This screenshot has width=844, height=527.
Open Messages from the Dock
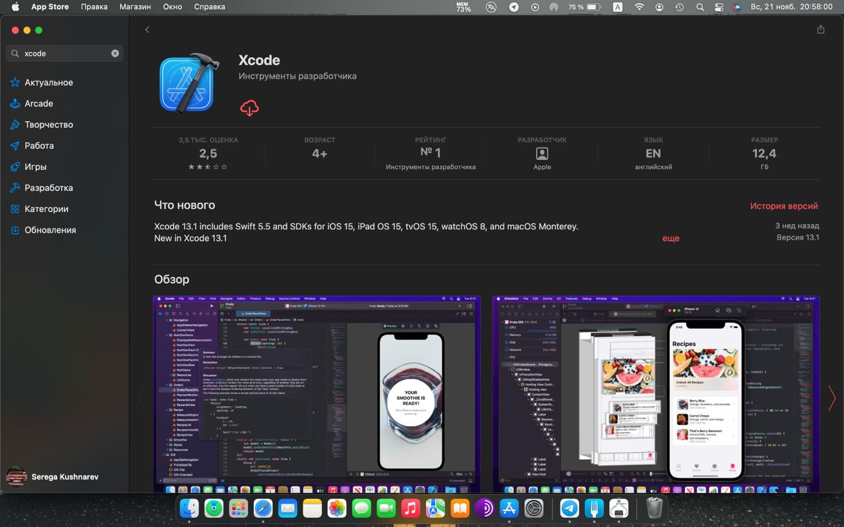click(361, 508)
